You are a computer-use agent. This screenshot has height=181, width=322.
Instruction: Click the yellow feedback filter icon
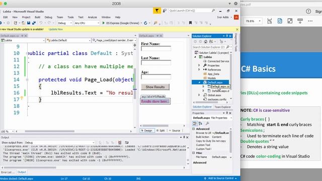[x=157, y=11]
